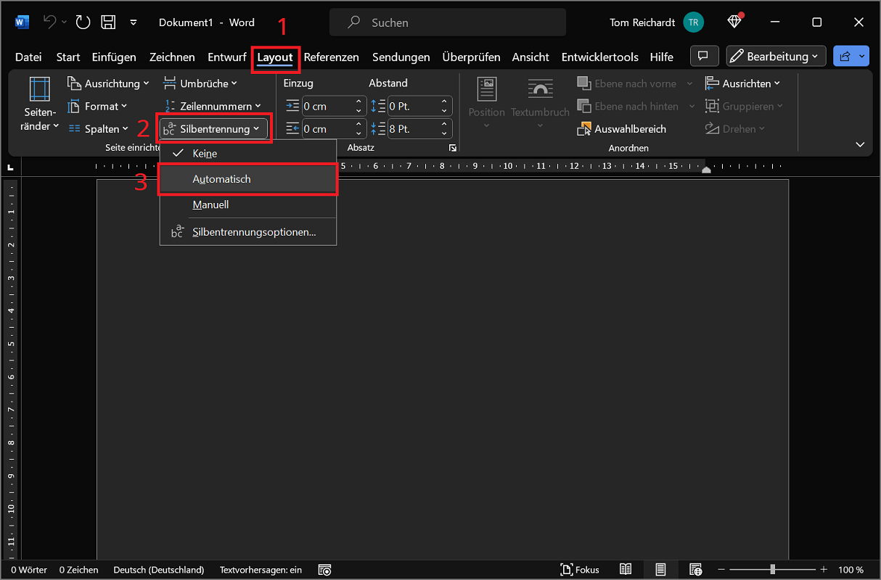Screen dimensions: 881x580
Task: Click the spacing after 8 Pt. field
Action: tap(413, 129)
